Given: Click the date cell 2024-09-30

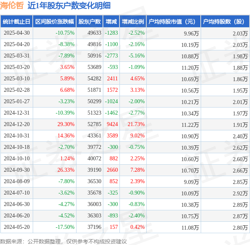Looking at the screenshot, I should coord(17,170).
